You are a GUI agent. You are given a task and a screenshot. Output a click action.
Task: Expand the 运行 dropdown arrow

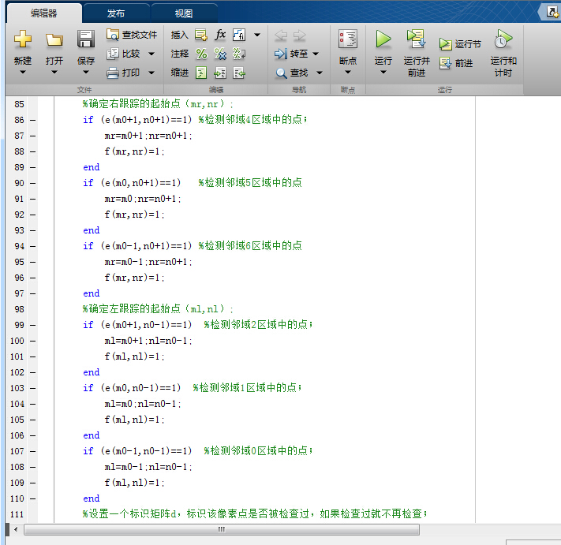383,73
